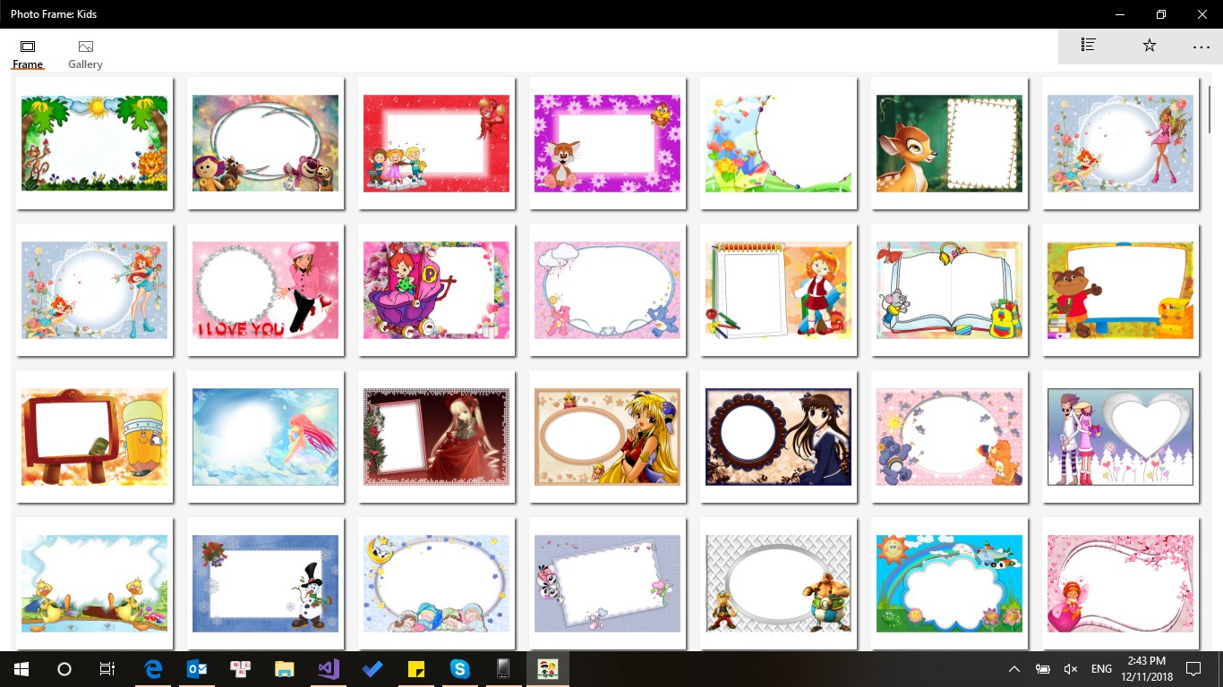Open File Explorer from taskbar
The width and height of the screenshot is (1223, 687).
[285, 669]
